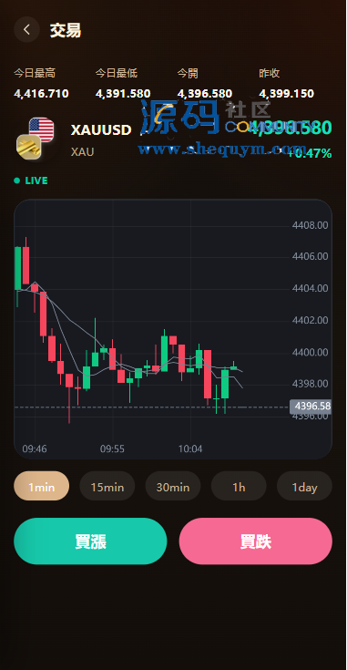Switch to the 1h timeframe
This screenshot has height=670, width=347.
coord(239,486)
